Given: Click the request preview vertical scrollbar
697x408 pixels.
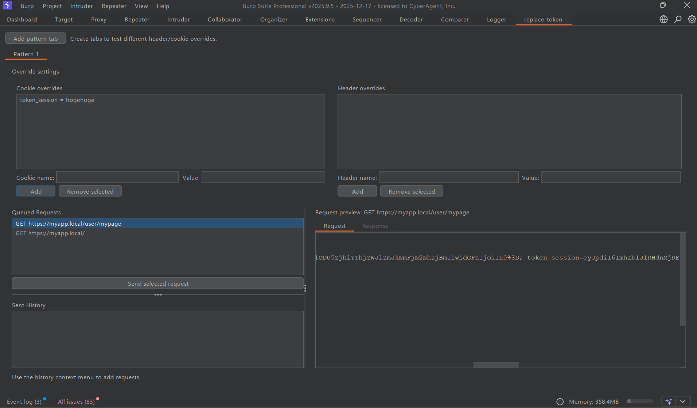Looking at the screenshot, I should (x=683, y=279).
